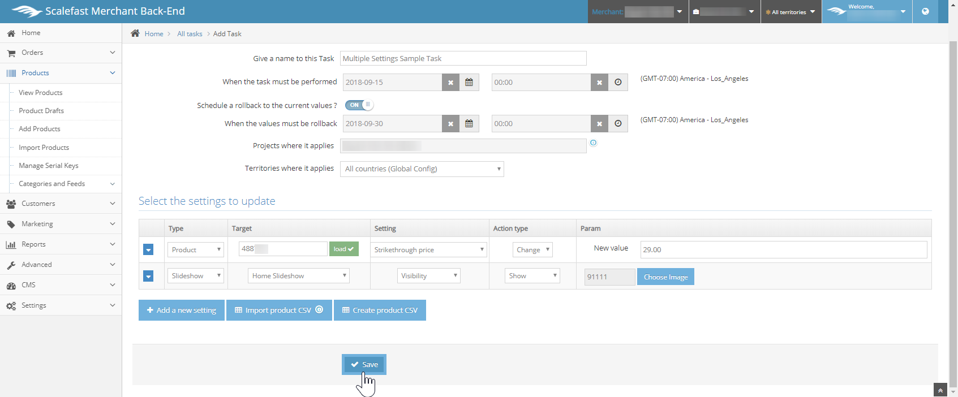Click the globe icon in top header
Viewport: 958px width, 397px height.
tap(925, 11)
